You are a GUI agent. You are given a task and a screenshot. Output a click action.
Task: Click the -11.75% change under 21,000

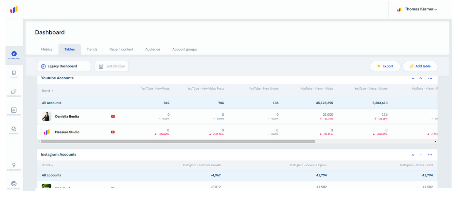[x=326, y=119]
